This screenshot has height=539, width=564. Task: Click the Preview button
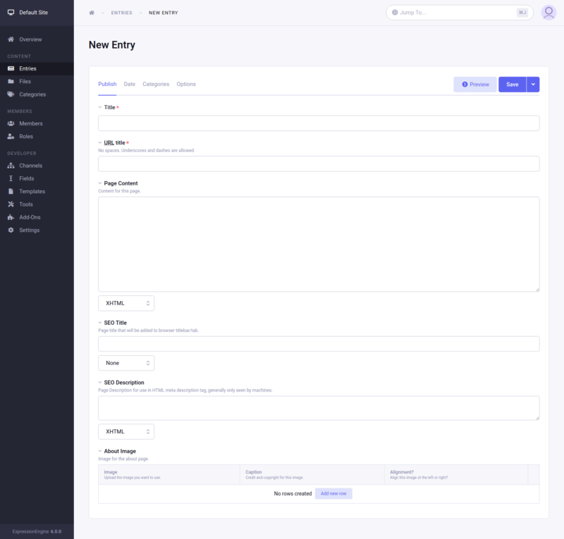[x=475, y=85]
